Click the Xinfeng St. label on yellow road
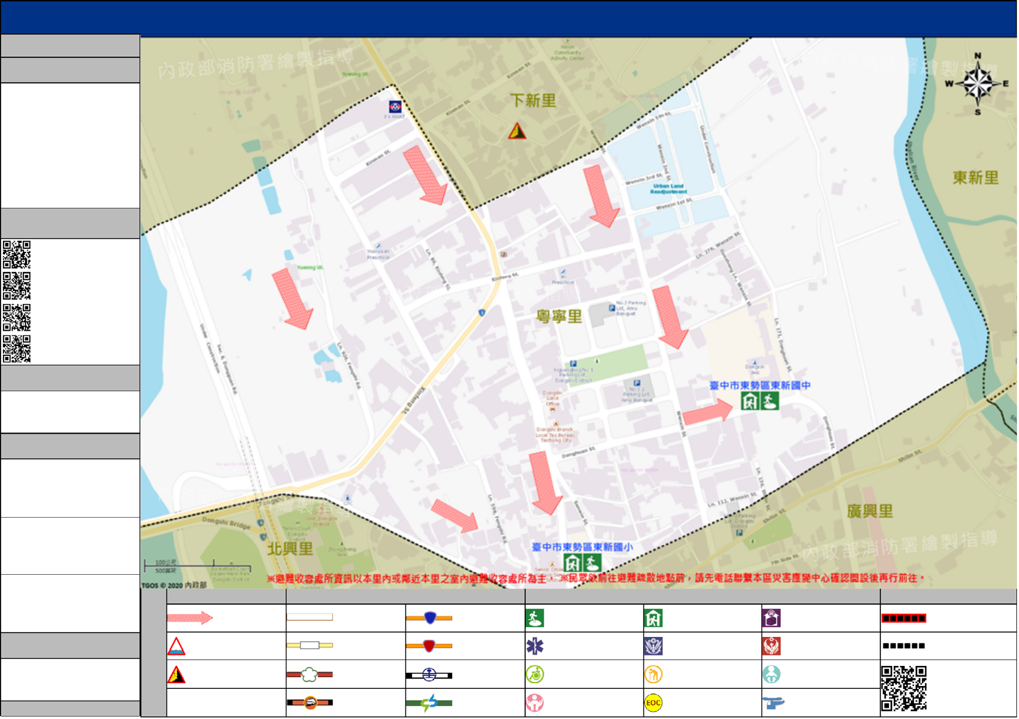 tap(414, 401)
